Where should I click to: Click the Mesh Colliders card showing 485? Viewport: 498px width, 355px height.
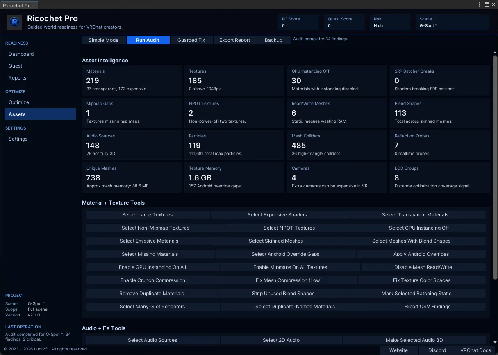pos(337,145)
